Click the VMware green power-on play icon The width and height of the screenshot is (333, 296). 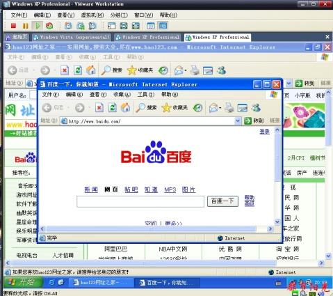tap(38, 26)
